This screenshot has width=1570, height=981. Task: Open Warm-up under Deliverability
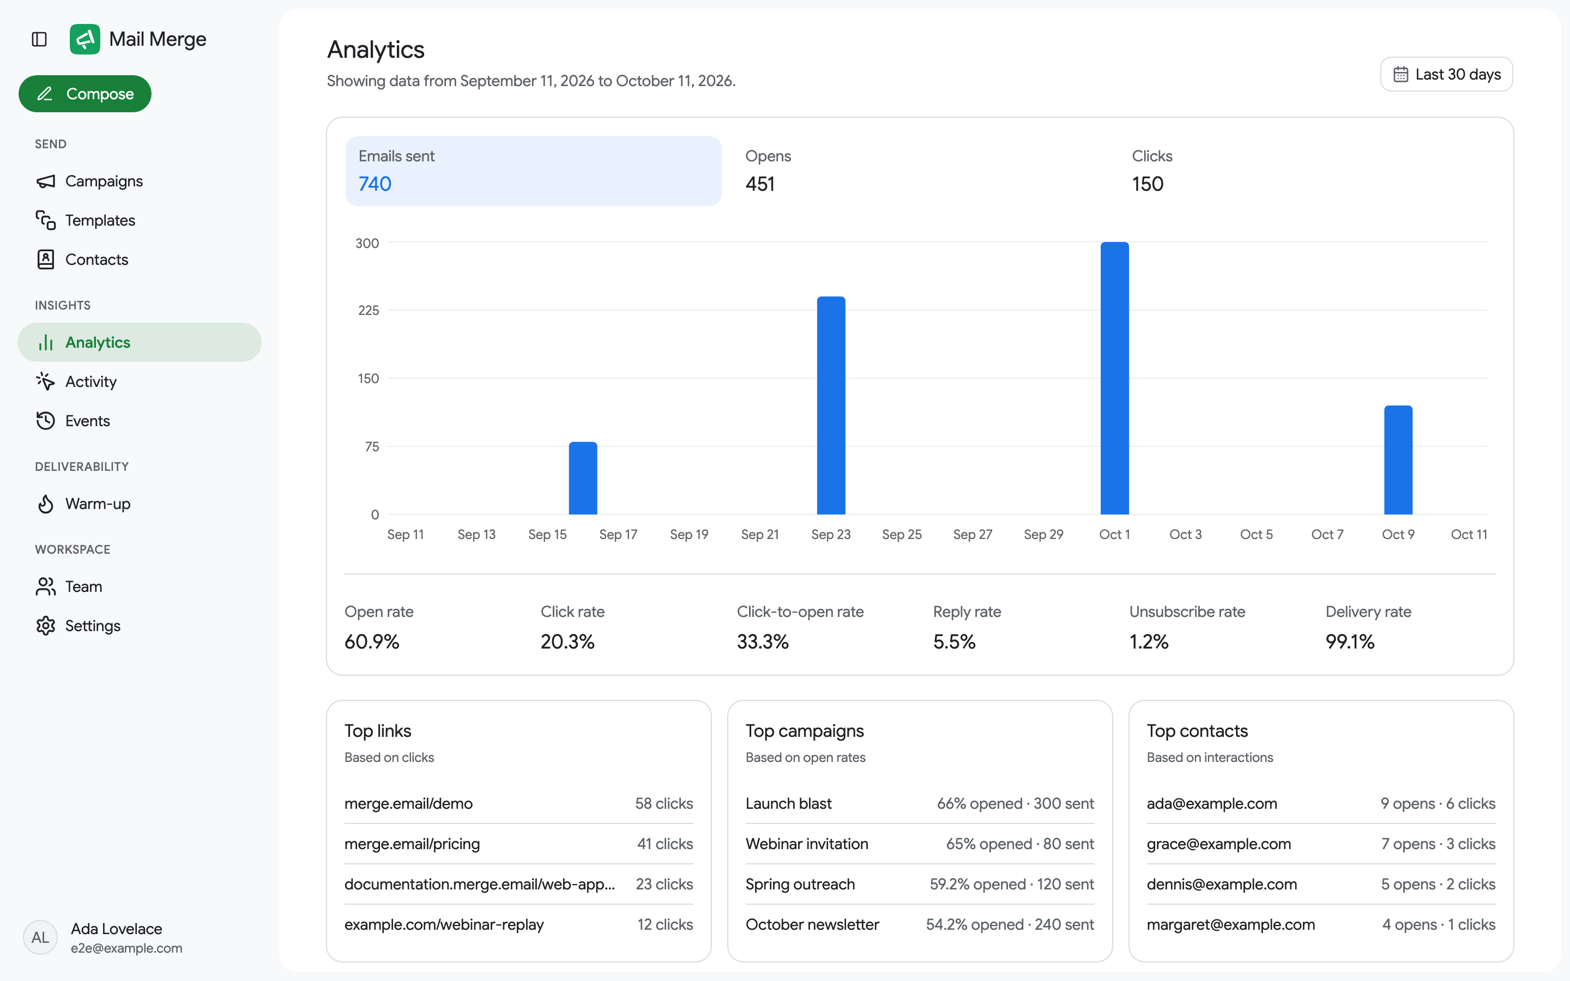point(140,504)
